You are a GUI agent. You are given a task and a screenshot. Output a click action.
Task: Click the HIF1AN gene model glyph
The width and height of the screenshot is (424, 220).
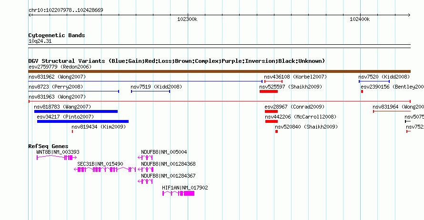pos(179,193)
